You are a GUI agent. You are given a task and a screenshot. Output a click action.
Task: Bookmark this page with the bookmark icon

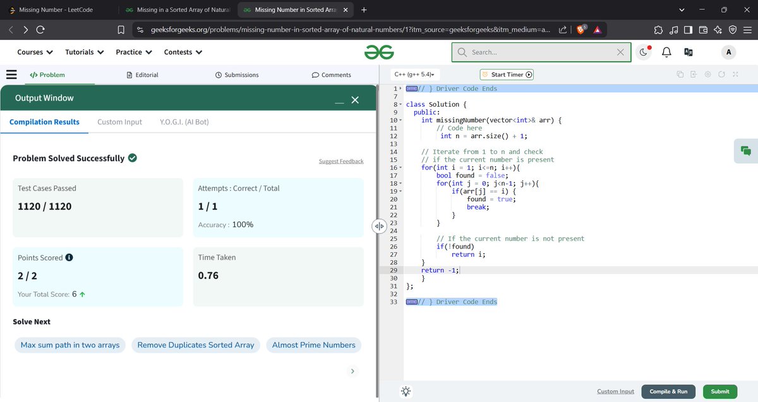[x=121, y=30]
